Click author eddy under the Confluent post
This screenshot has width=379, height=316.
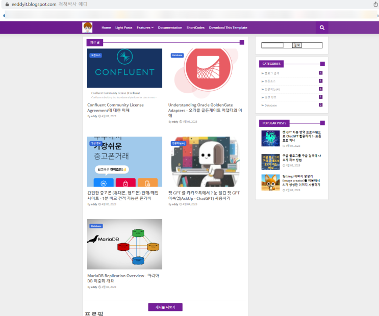[x=94, y=116]
